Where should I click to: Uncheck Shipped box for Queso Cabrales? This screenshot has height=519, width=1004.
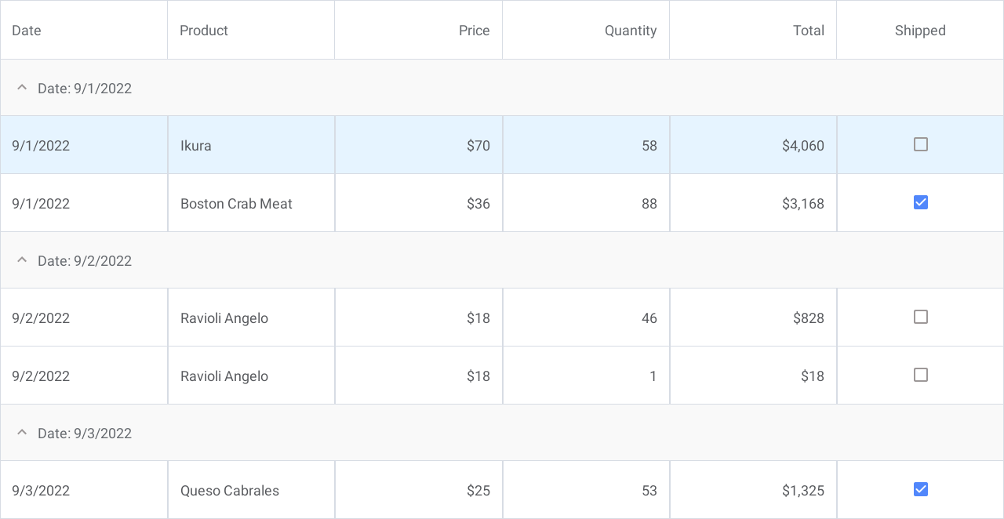[x=921, y=489]
